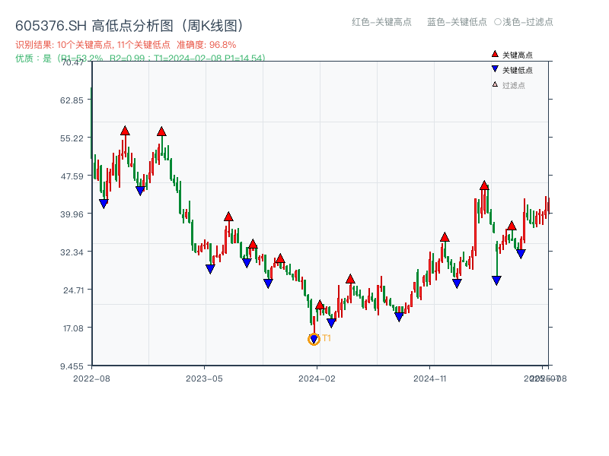The image size is (609, 456).
Task: Click the last red high marker near 37
Action: click(x=512, y=225)
